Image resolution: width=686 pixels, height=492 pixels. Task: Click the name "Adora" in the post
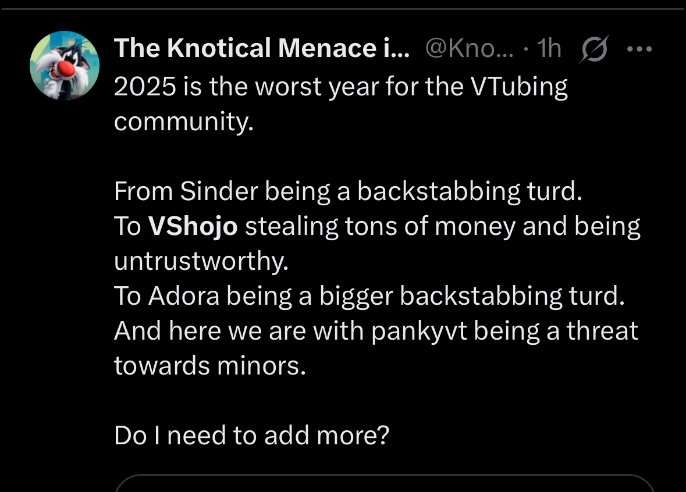coord(184,296)
